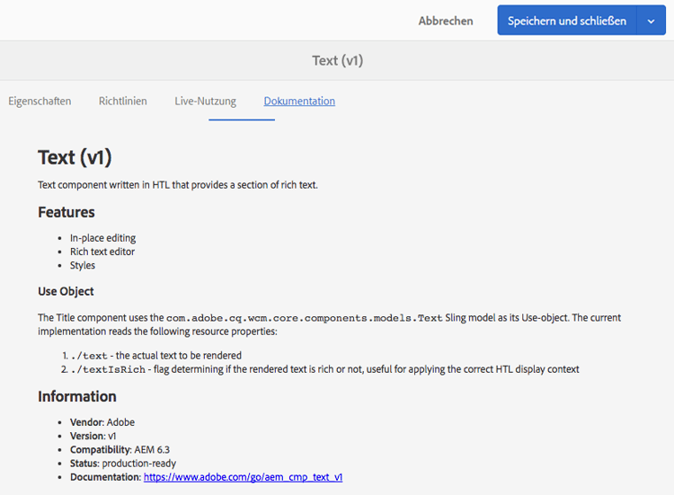The width and height of the screenshot is (674, 495).
Task: Click the ./textIsRich property code label
Action: [108, 369]
